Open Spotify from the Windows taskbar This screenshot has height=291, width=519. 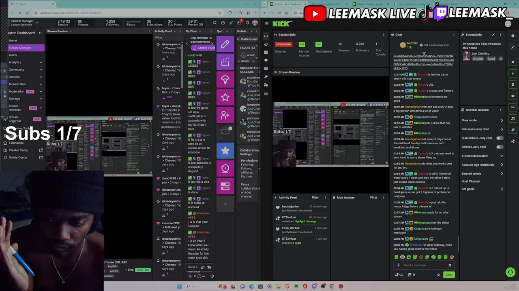point(296,286)
